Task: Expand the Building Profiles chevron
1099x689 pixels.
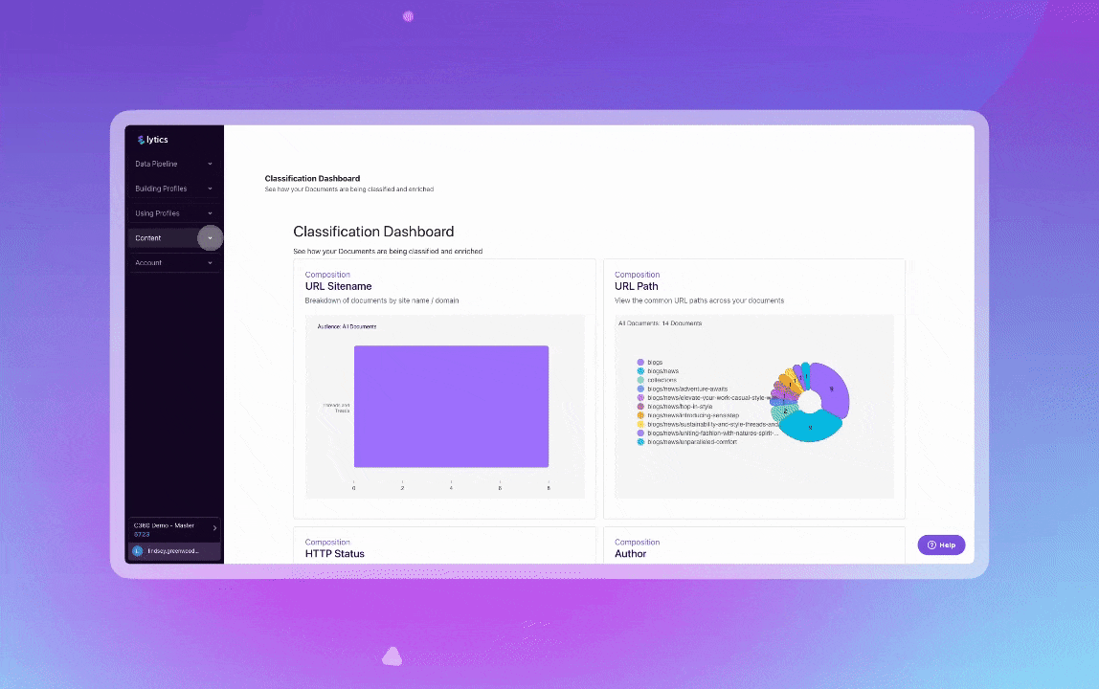Action: (210, 189)
